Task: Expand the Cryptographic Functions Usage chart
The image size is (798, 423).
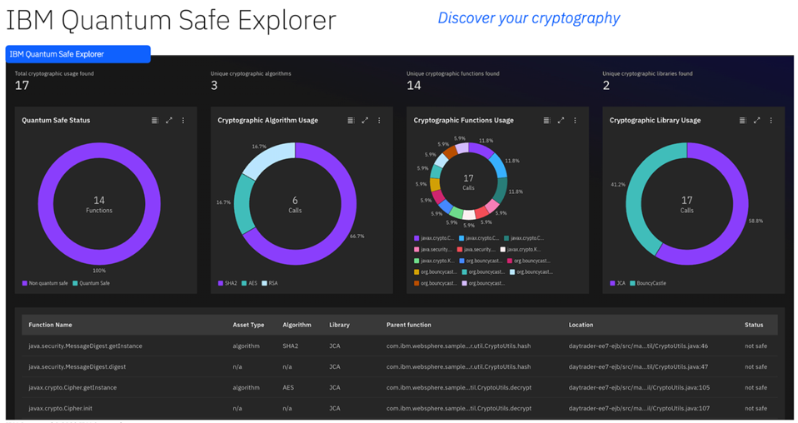Action: pos(561,121)
